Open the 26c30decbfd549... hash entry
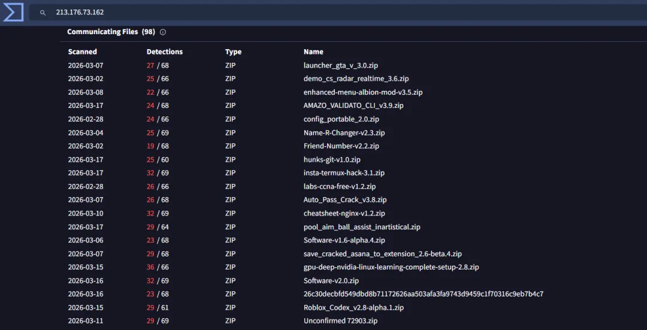 (424, 294)
